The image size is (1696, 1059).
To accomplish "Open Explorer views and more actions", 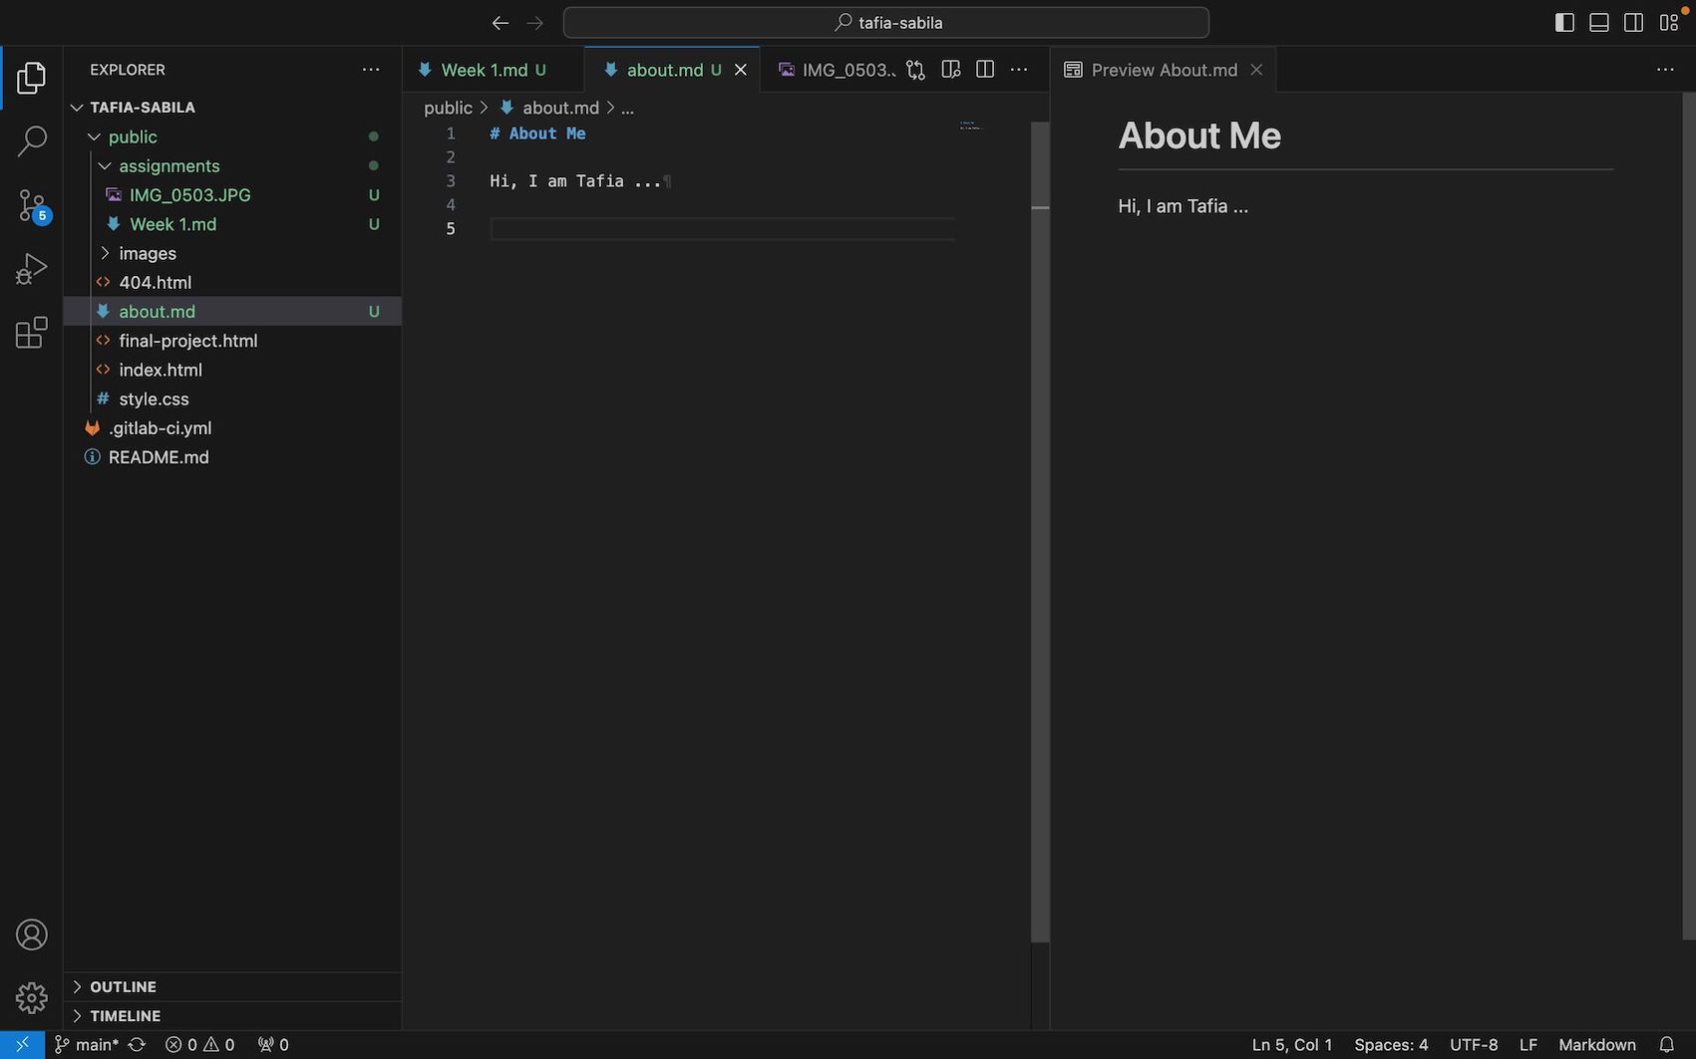I will 371,70.
